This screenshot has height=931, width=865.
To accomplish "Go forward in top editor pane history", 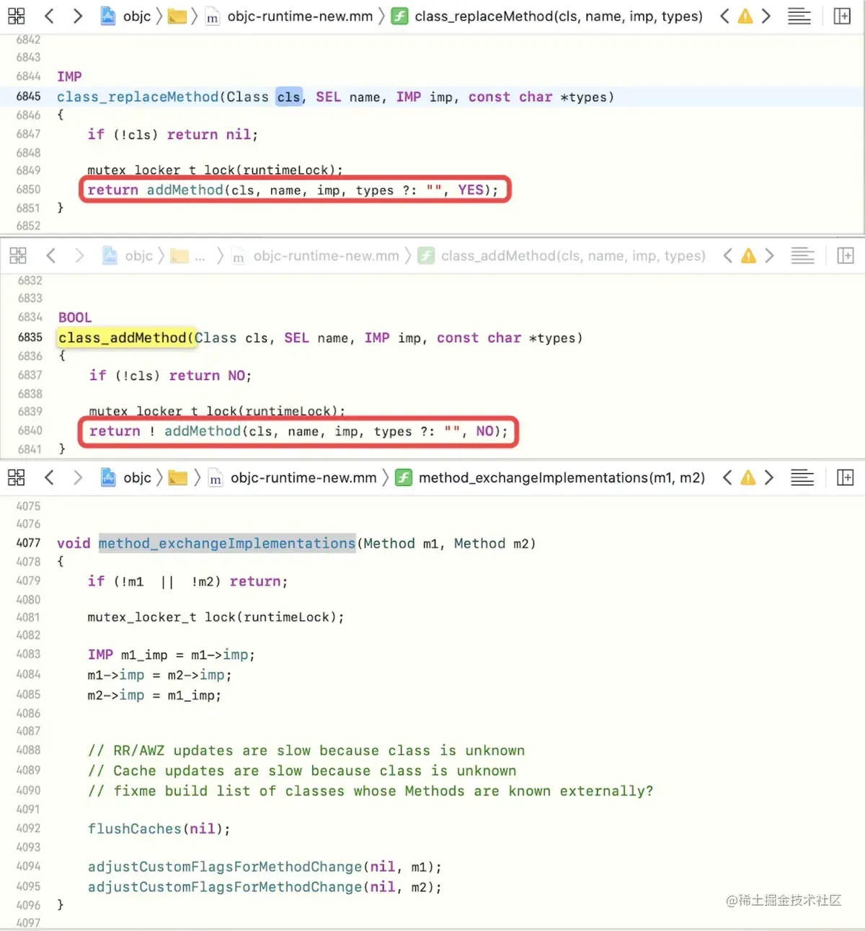I will [x=78, y=16].
